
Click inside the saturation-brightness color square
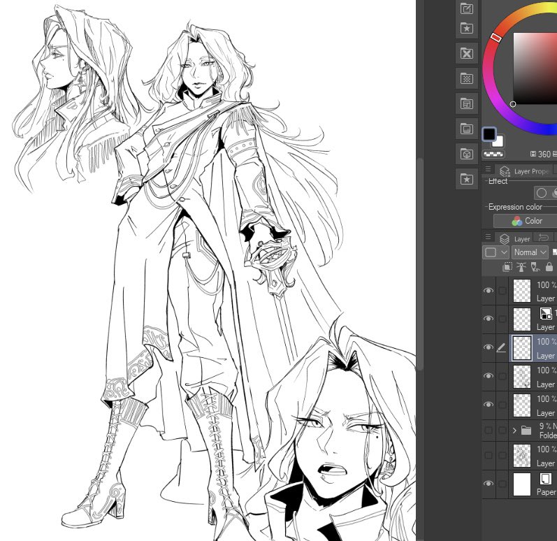[535, 68]
